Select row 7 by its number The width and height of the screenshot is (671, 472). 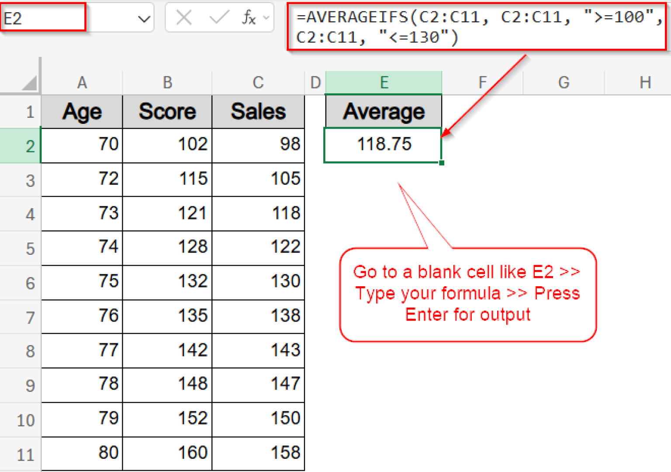29,316
